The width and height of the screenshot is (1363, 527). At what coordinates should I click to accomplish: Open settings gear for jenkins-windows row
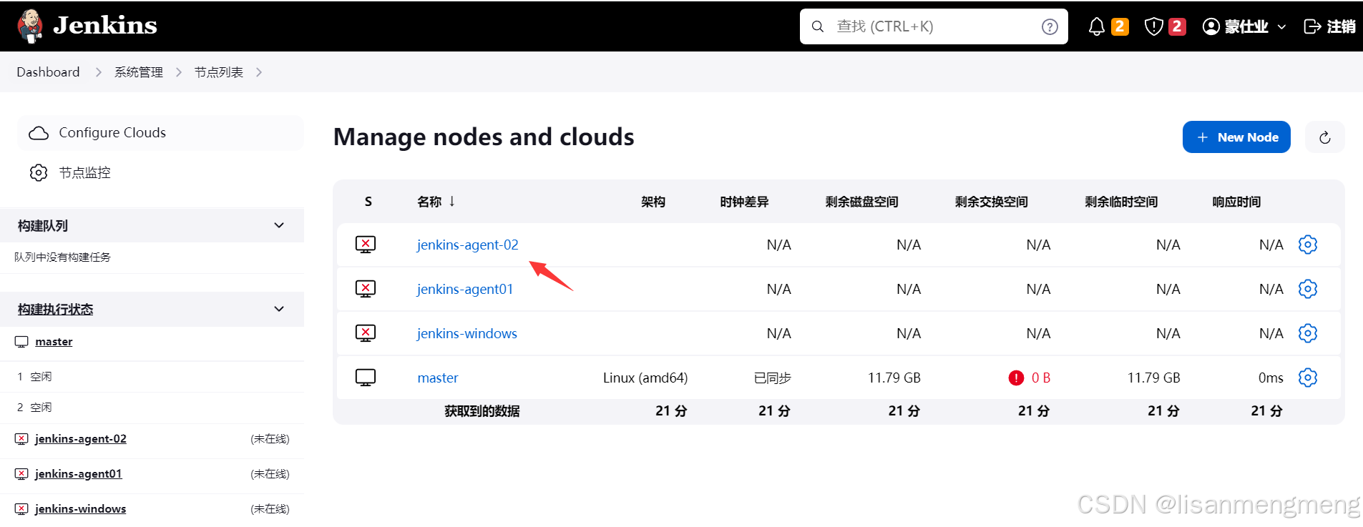point(1308,333)
